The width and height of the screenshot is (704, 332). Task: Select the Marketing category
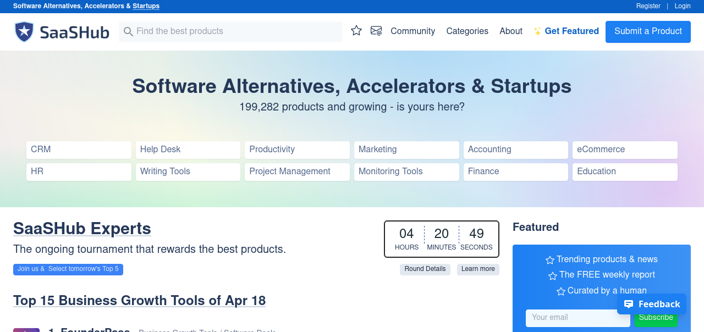406,150
